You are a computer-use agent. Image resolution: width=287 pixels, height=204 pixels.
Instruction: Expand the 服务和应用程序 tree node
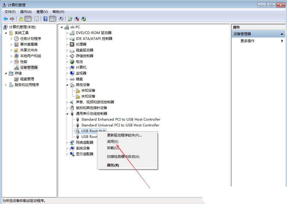6,85
